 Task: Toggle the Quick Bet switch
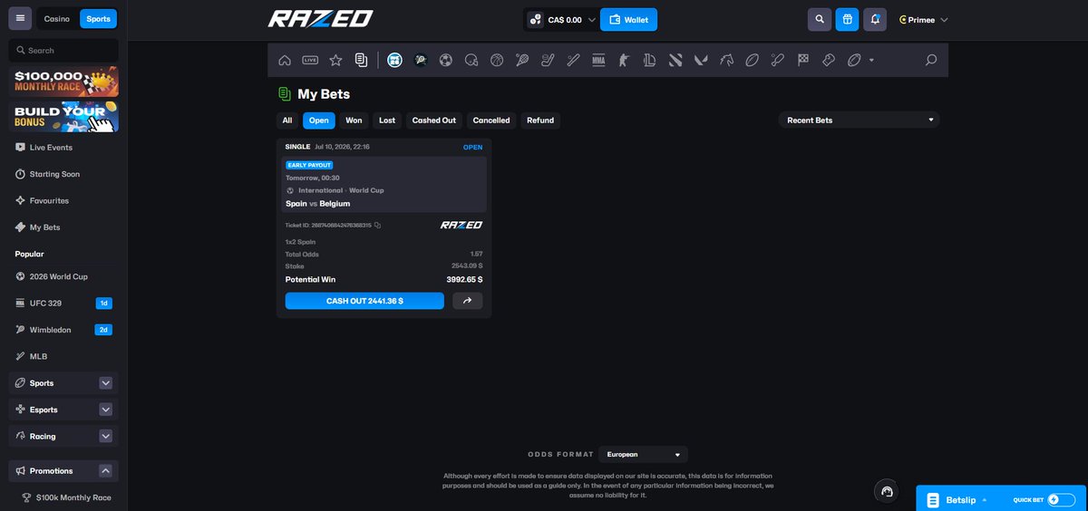pos(1061,499)
